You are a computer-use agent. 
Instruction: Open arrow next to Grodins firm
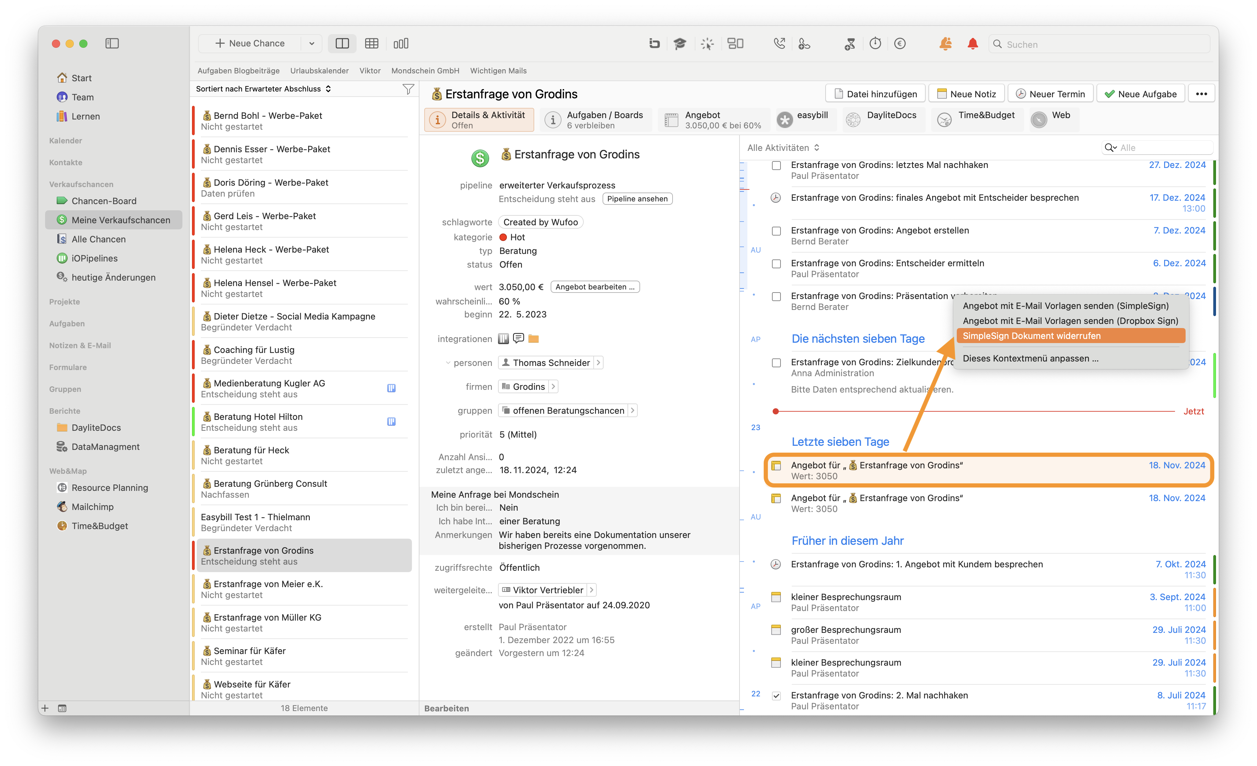553,387
